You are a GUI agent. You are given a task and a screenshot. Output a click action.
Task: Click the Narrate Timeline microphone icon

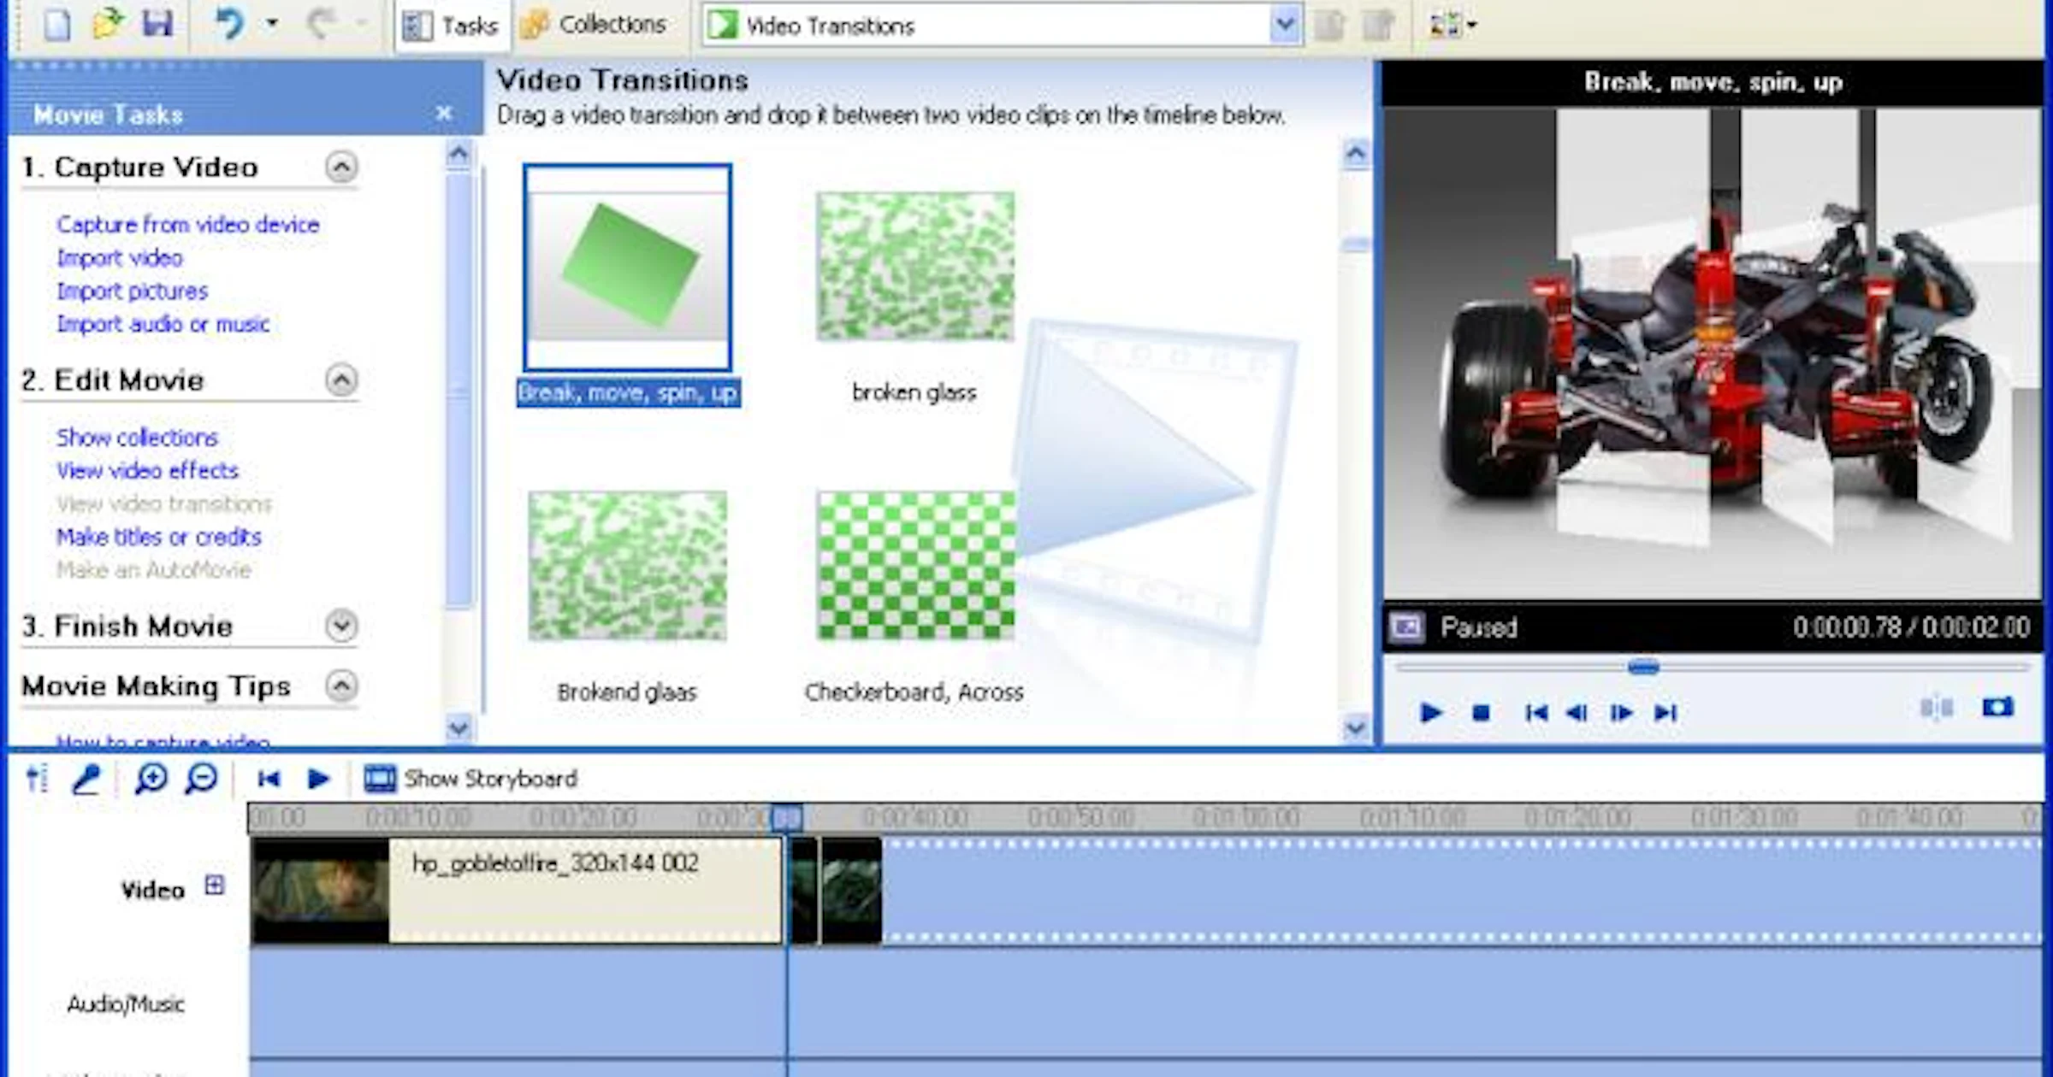click(86, 779)
